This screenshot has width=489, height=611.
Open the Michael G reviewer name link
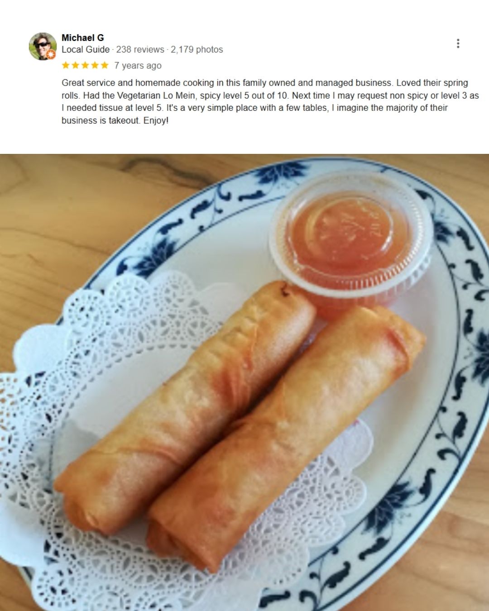click(x=83, y=38)
